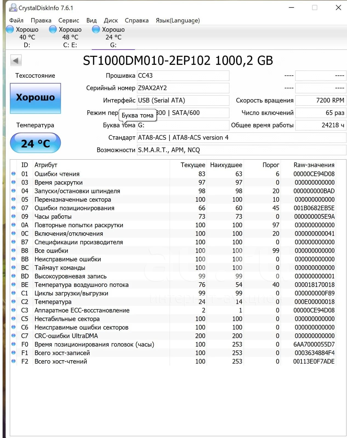The width and height of the screenshot is (347, 438).
Task: Click status dot for F1 Всего хост-записей
Action: 13,353
